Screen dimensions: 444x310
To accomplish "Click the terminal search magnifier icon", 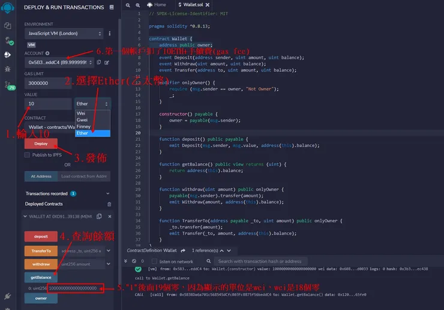I will [x=209, y=261].
